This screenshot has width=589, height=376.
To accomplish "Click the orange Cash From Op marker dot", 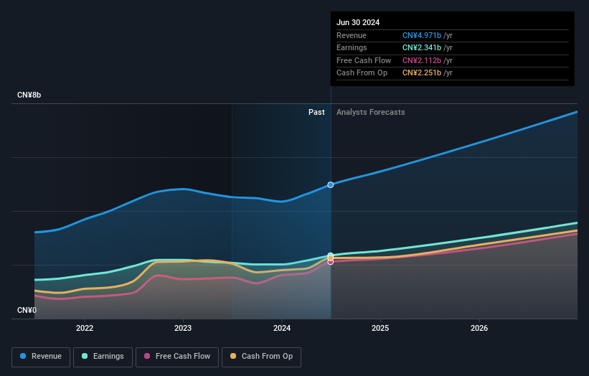I will tap(331, 258).
